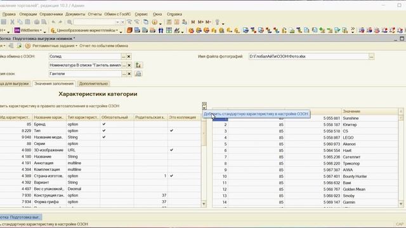Click the double-arrow button between the tables
Viewport: 406px width, 228px height.
(204, 106)
